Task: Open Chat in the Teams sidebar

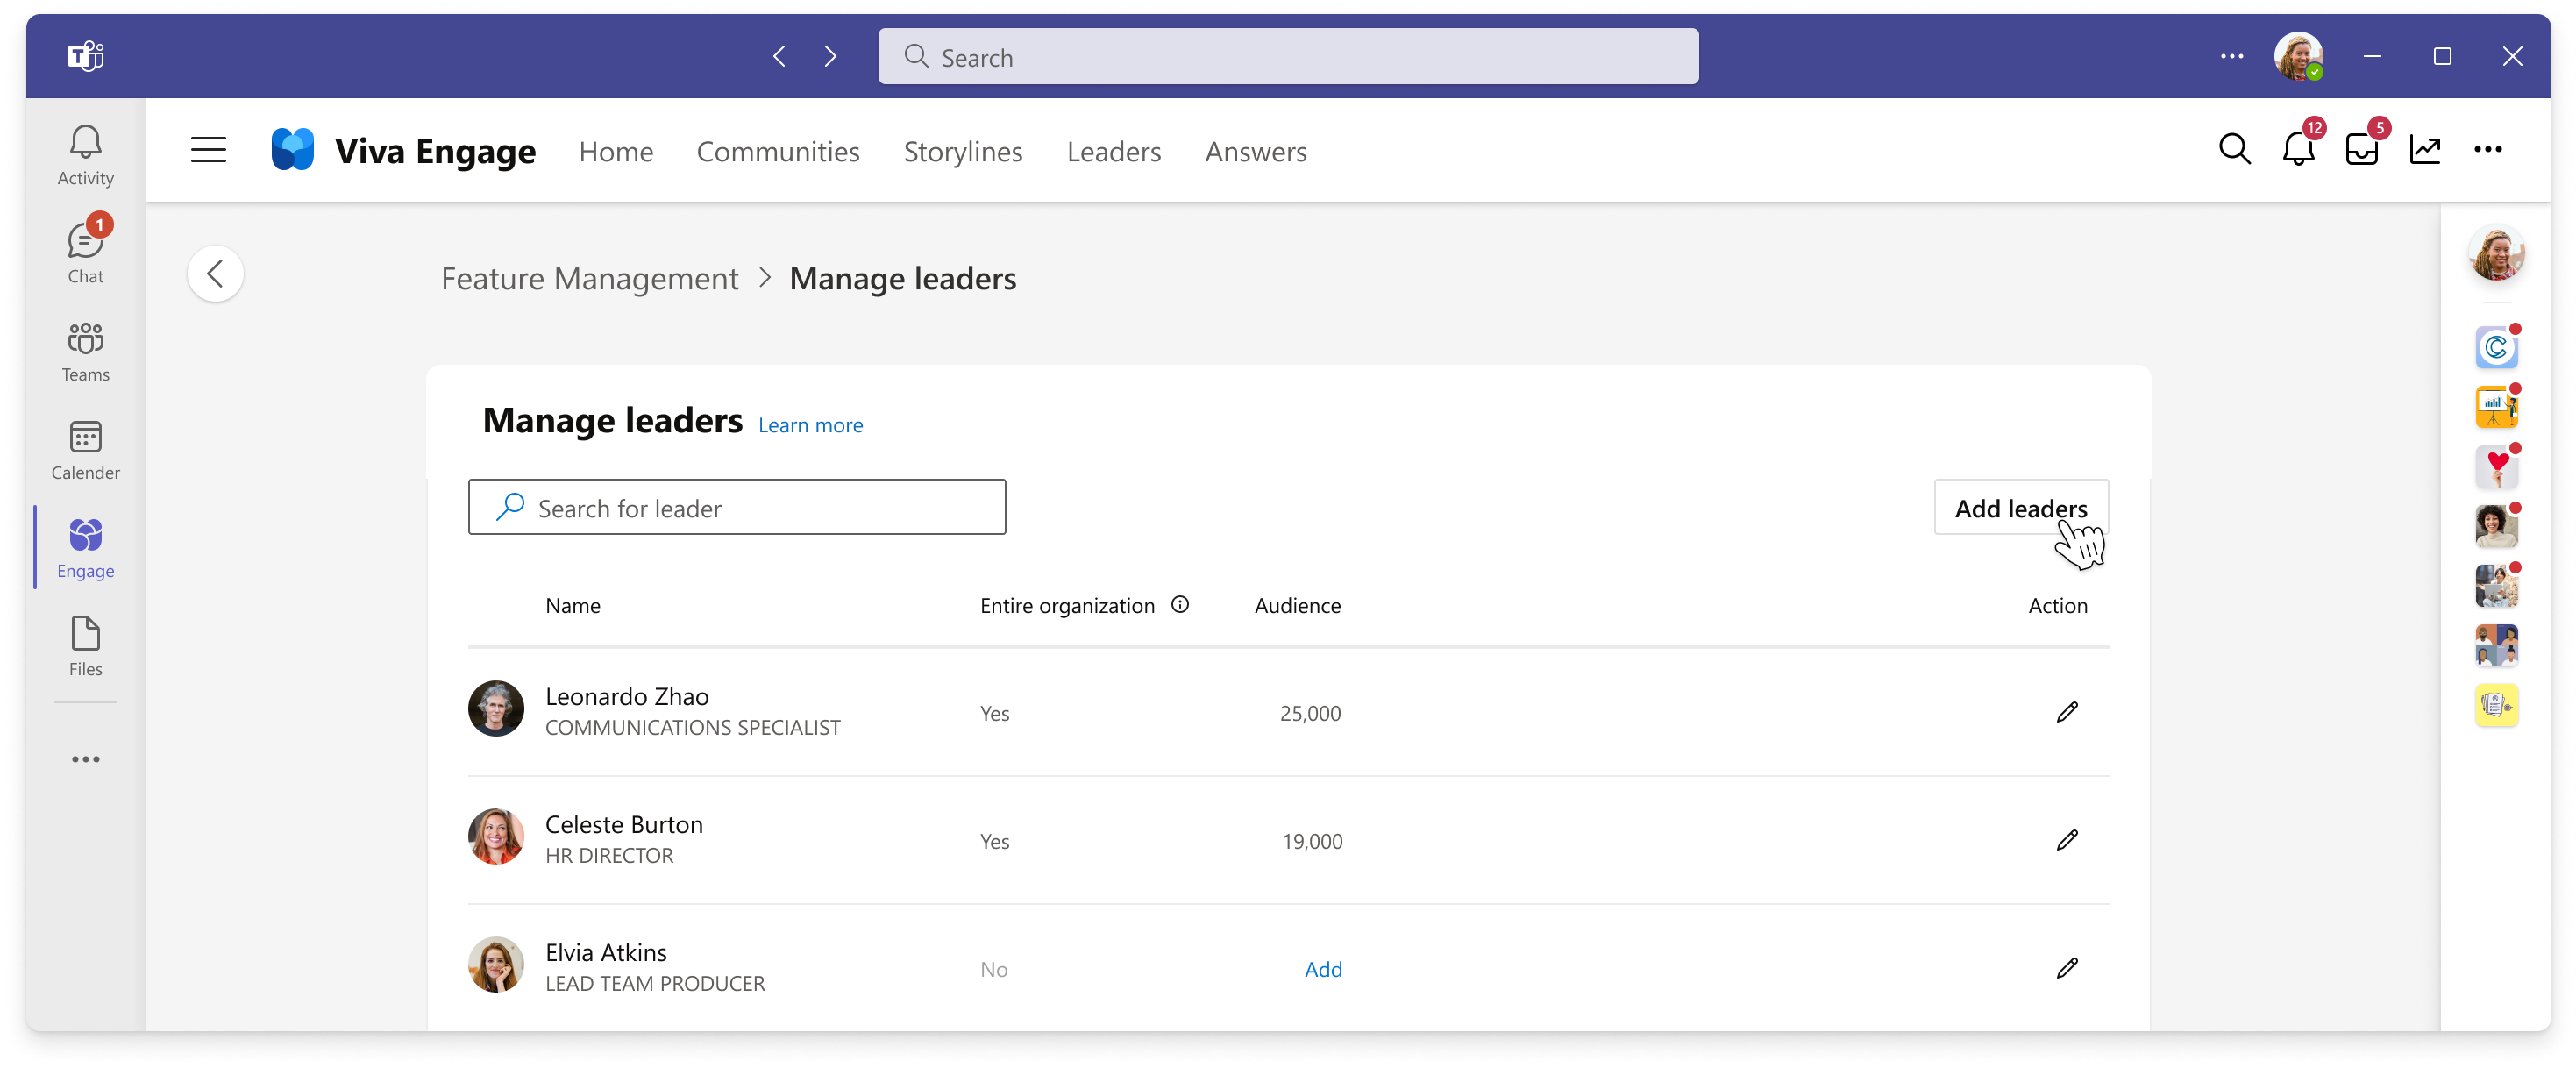Action: [x=85, y=251]
